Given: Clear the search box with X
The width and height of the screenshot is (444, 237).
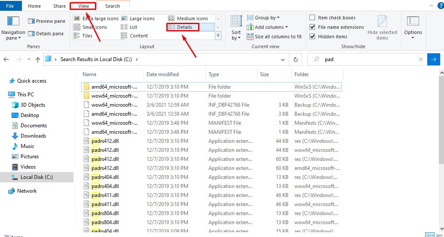Looking at the screenshot, I should pos(421,59).
